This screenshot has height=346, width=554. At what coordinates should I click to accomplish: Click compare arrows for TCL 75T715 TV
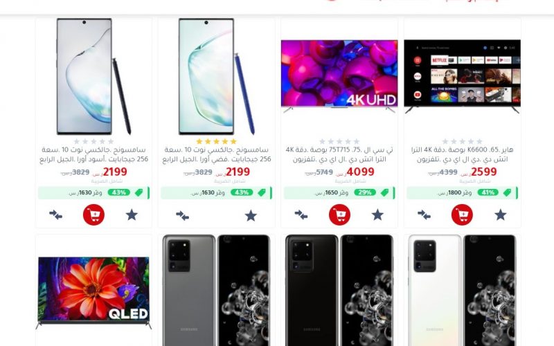coord(301,215)
